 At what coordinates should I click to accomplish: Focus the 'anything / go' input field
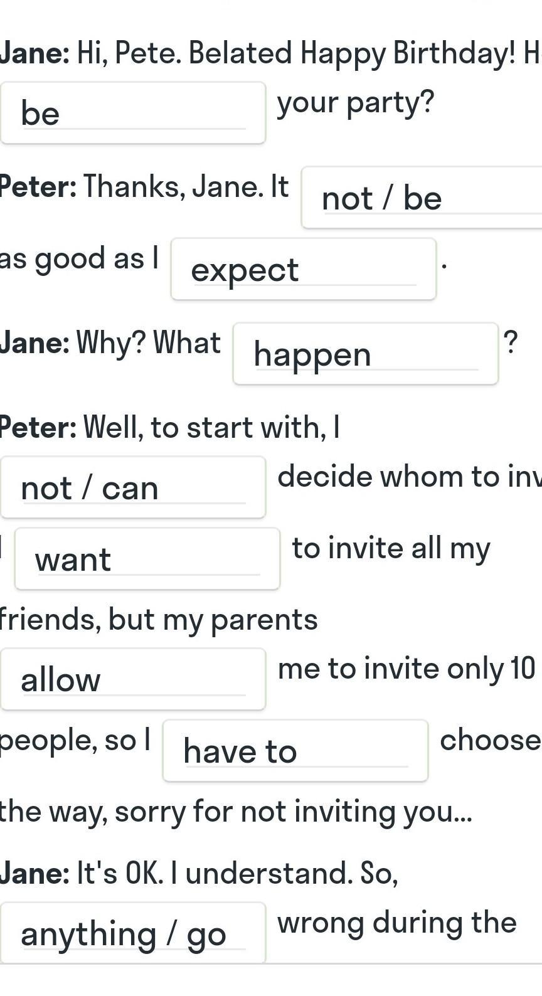(133, 933)
